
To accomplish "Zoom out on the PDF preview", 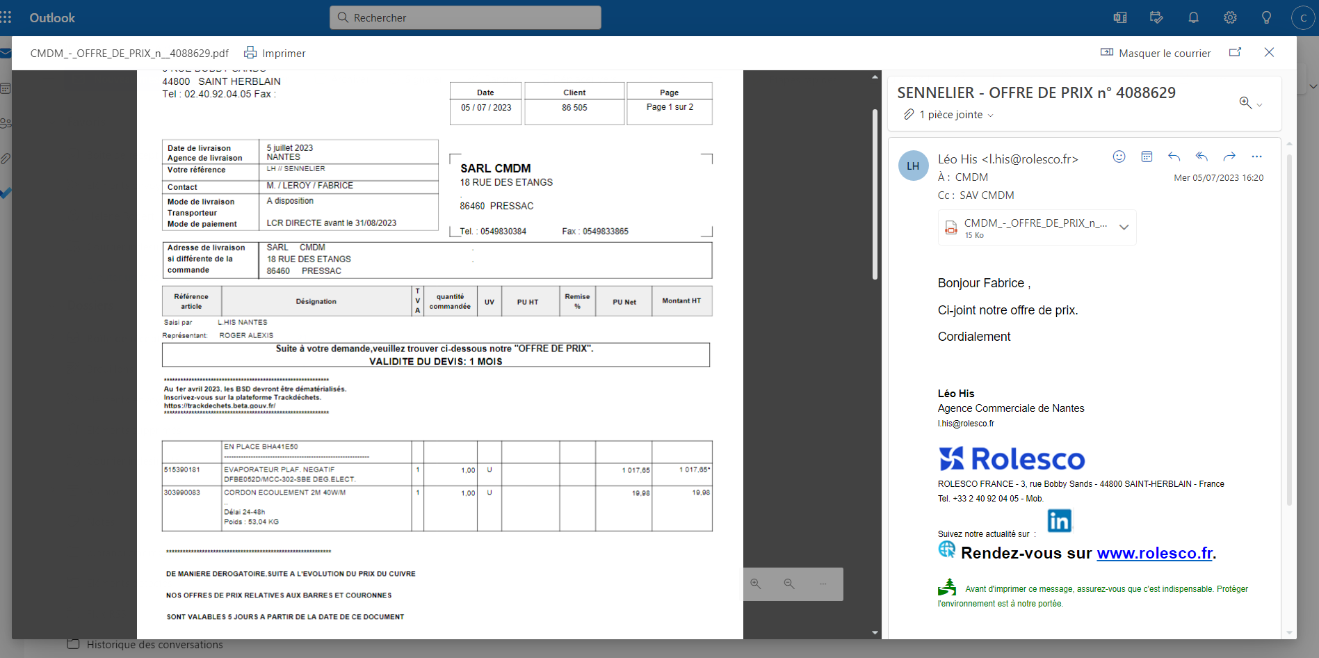I will click(x=789, y=584).
